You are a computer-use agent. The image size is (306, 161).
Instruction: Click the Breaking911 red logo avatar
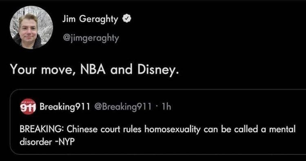28,107
